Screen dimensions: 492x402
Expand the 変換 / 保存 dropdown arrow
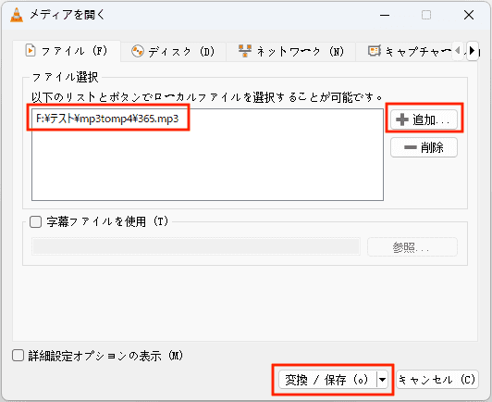coord(383,380)
